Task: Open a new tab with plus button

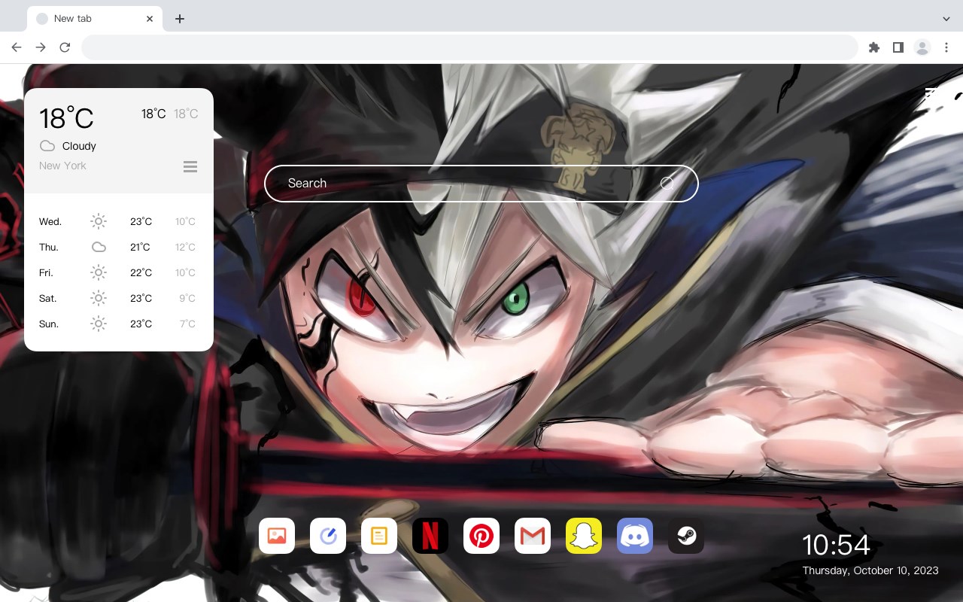Action: point(179,19)
